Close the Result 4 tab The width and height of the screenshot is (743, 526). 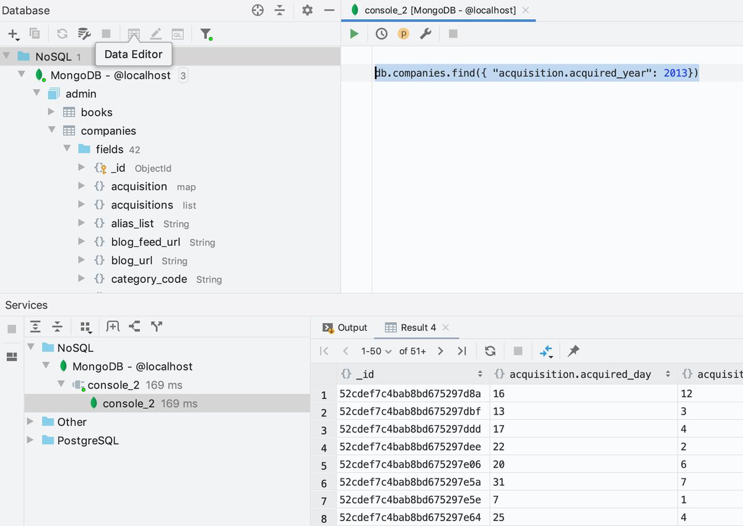pyautogui.click(x=446, y=327)
